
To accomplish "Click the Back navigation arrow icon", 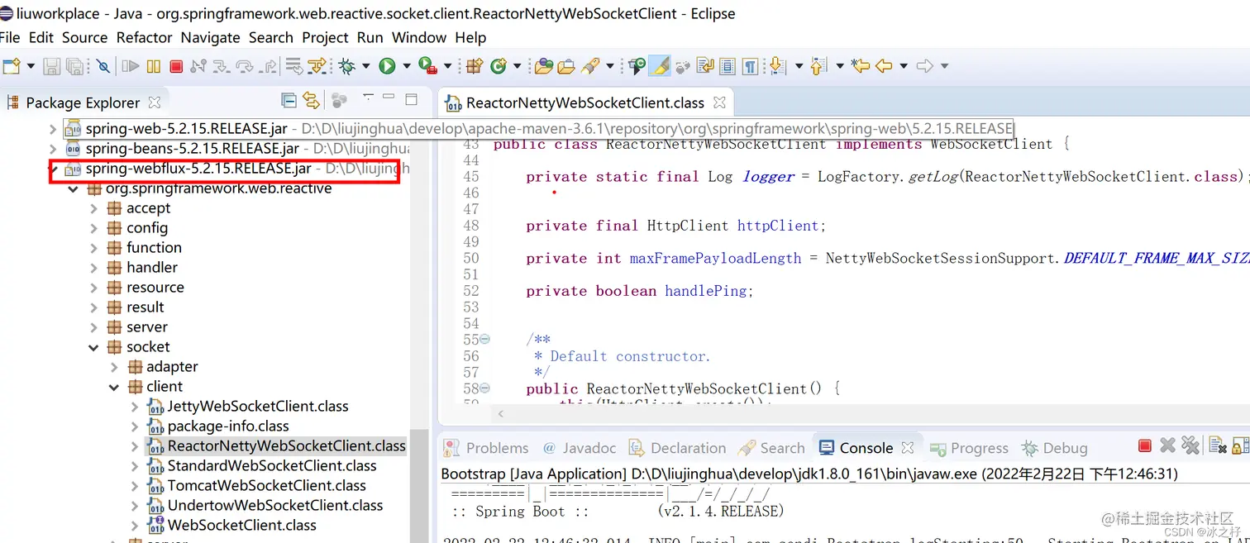I will (884, 66).
